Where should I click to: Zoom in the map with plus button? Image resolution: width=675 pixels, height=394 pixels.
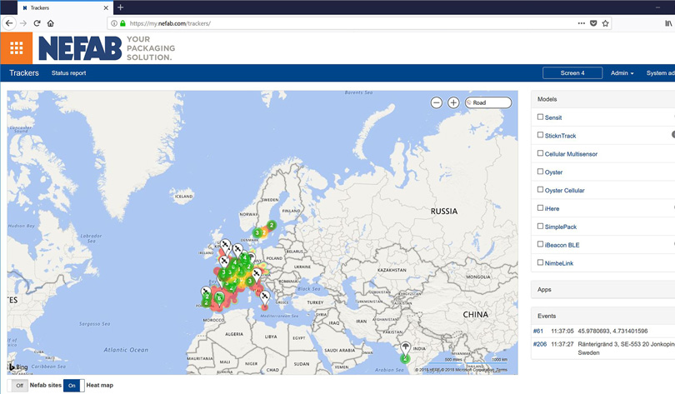coord(453,102)
